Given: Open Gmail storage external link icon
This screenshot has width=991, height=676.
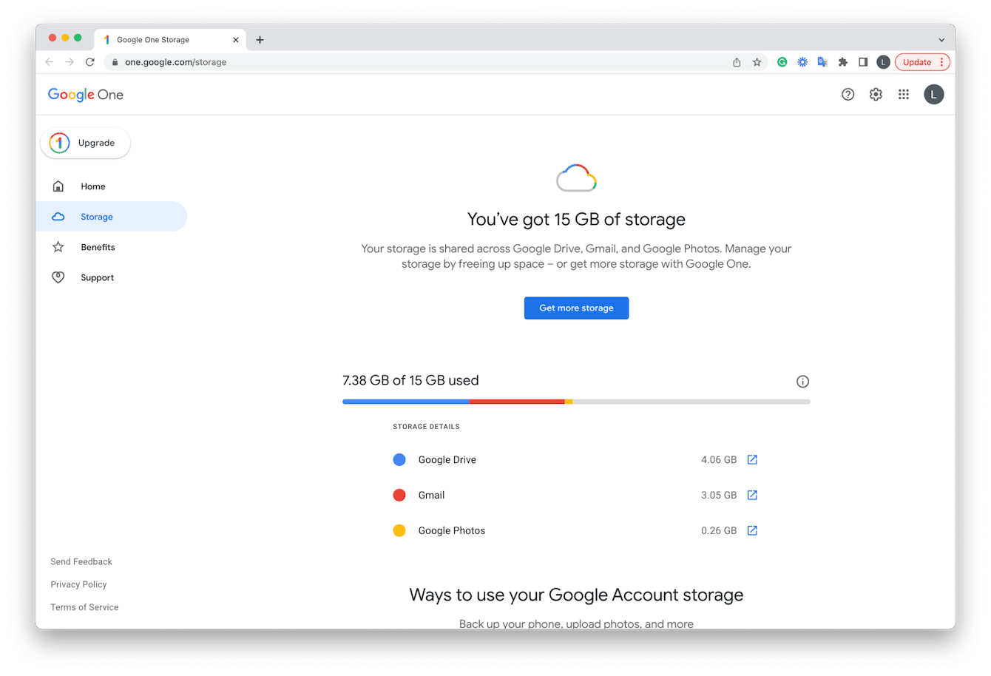Looking at the screenshot, I should [752, 495].
